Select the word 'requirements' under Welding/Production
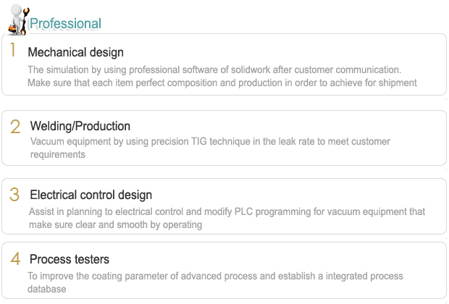The width and height of the screenshot is (449, 304). [58, 155]
